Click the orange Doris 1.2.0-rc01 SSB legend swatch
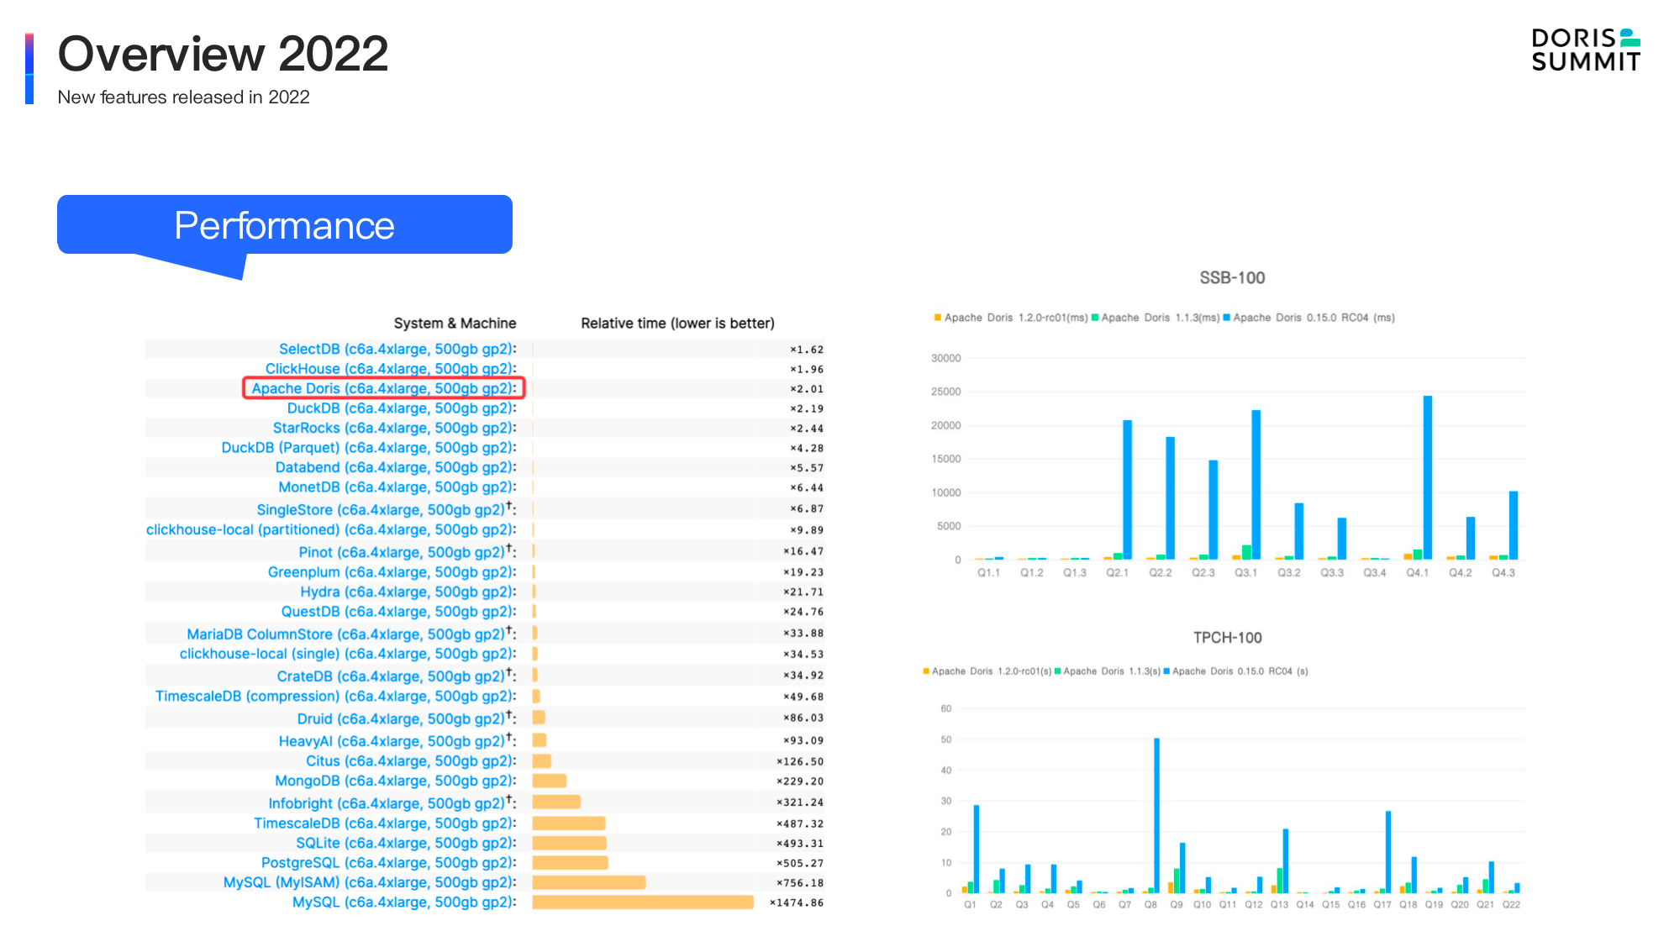 point(937,318)
